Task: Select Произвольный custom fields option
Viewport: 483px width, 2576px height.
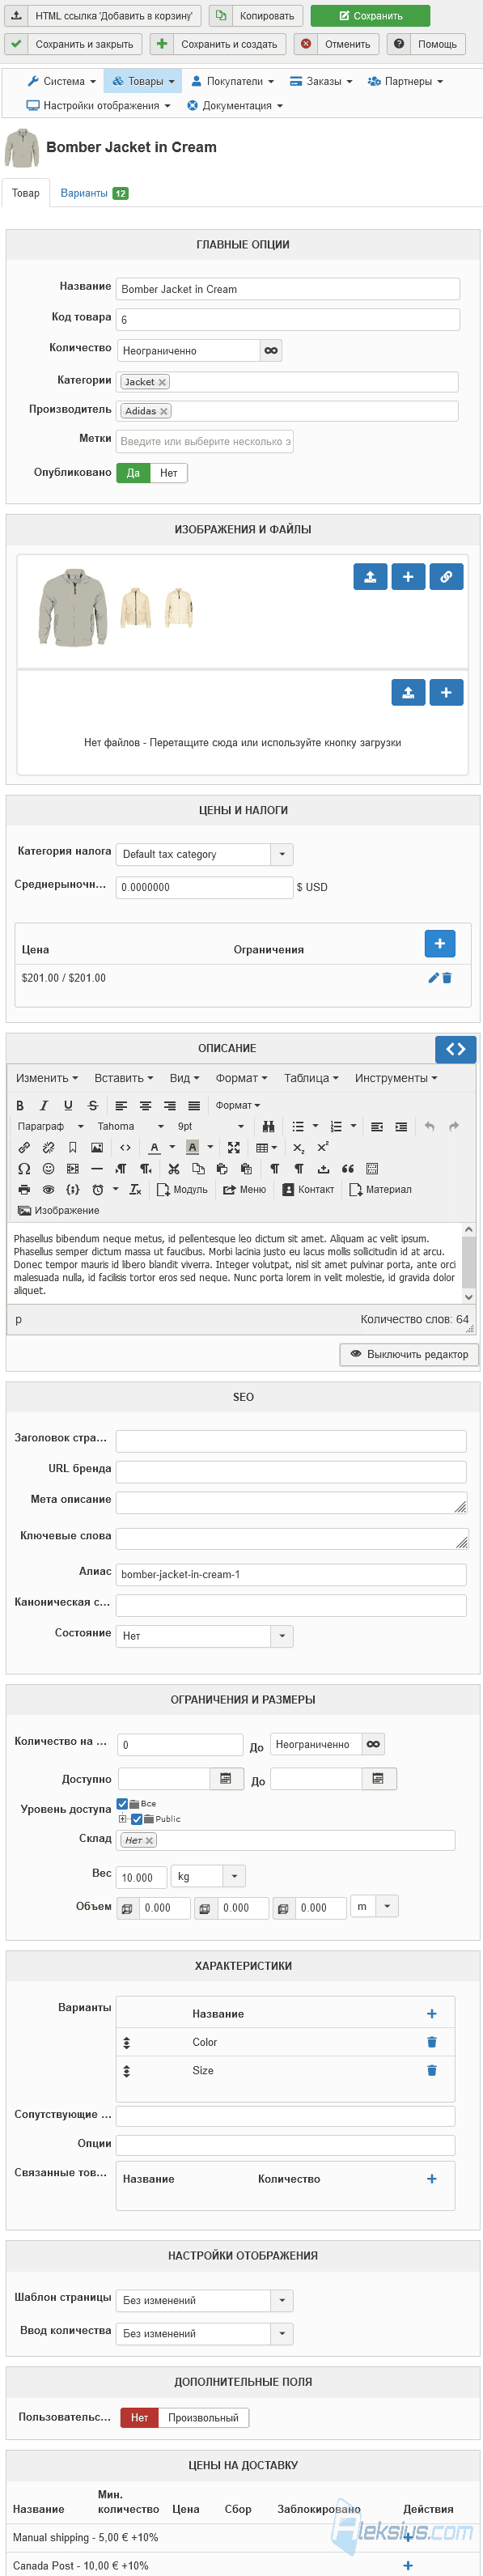Action: tap(203, 2417)
